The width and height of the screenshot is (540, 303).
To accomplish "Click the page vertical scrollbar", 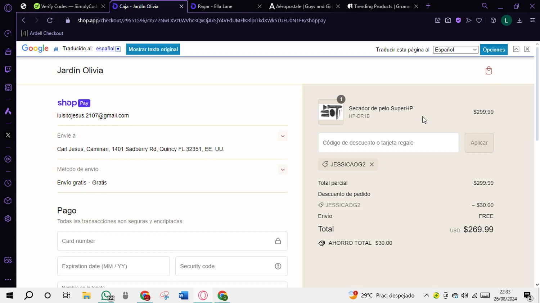I will [x=537, y=94].
